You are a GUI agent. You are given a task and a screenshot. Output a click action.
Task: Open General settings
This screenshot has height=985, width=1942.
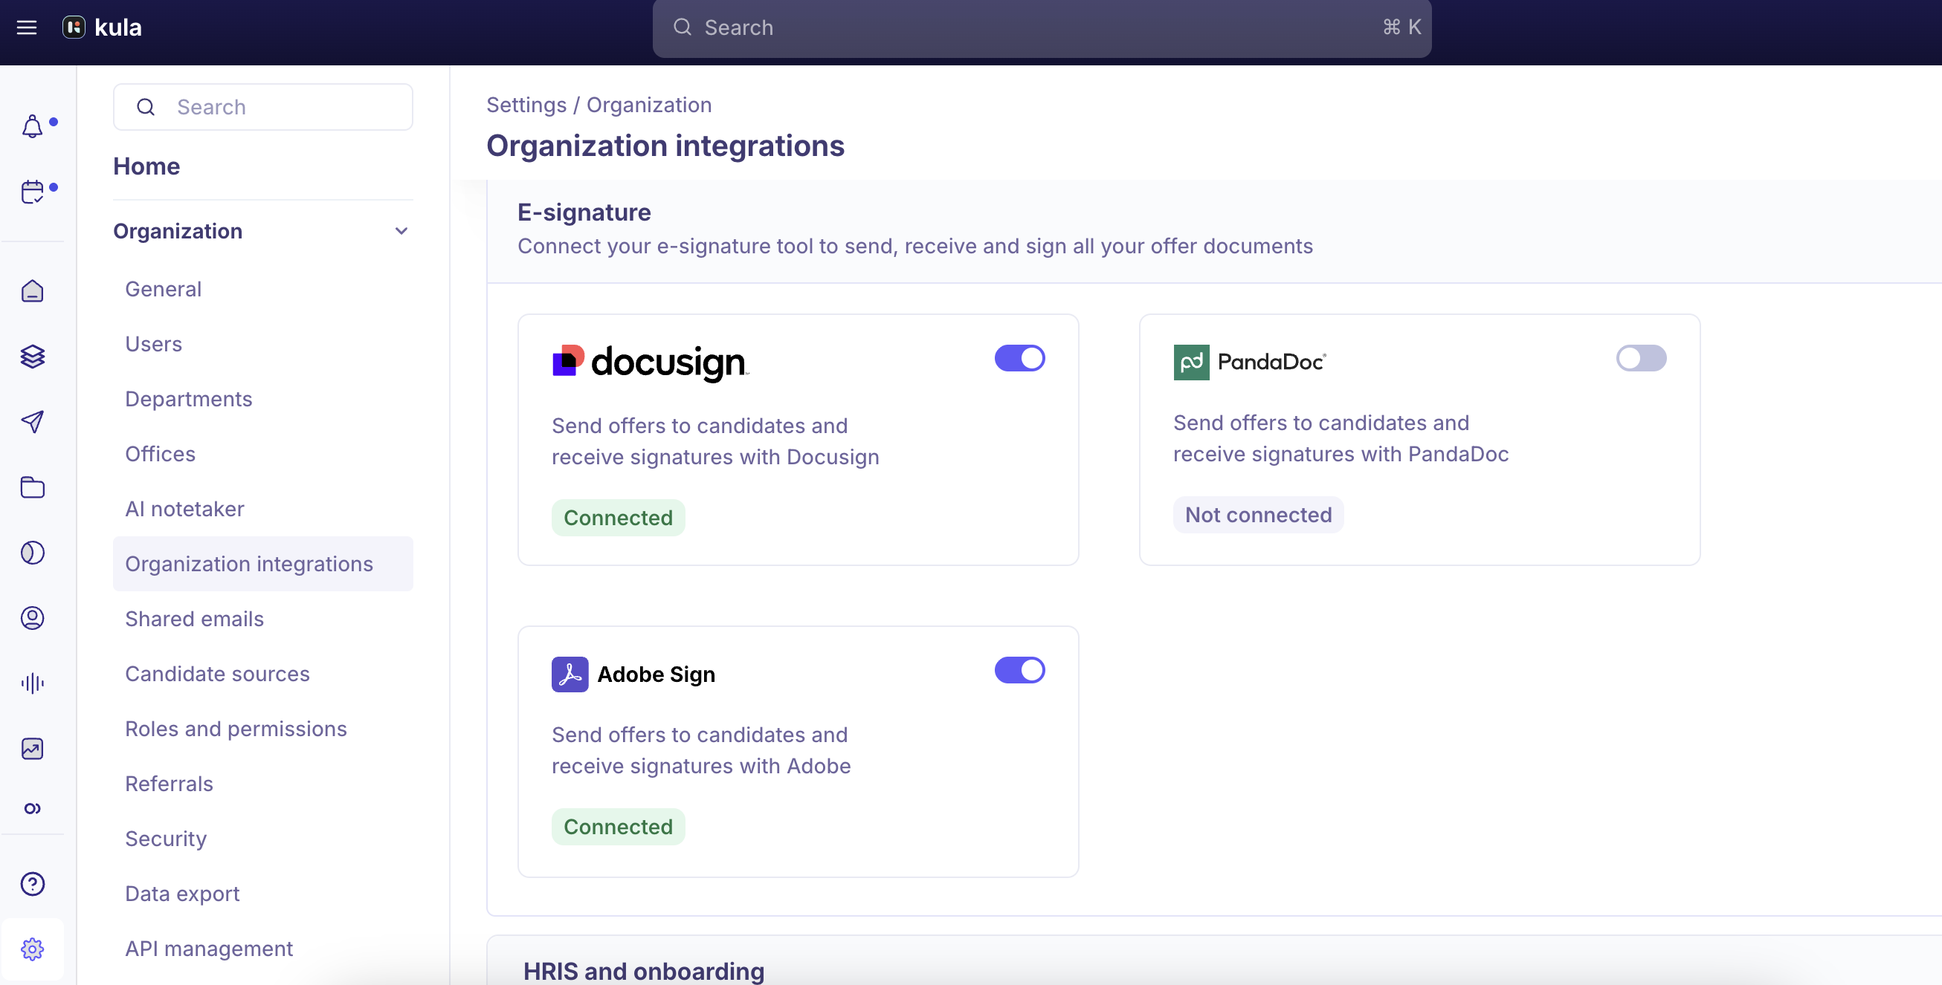point(164,289)
